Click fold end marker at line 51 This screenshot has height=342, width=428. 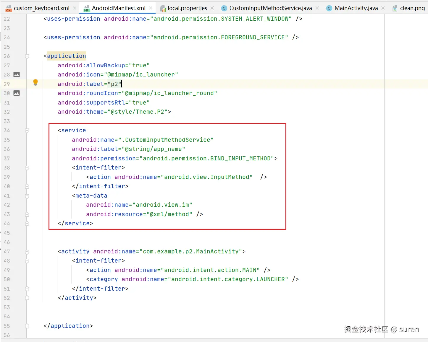pos(27,289)
